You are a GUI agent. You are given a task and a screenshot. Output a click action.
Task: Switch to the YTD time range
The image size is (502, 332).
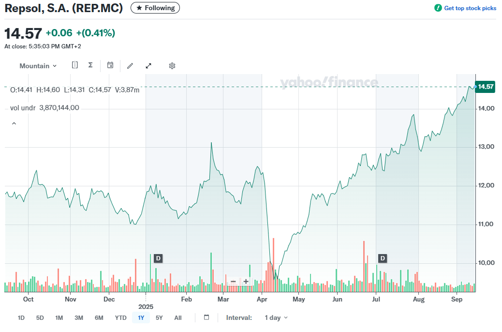[120, 317]
